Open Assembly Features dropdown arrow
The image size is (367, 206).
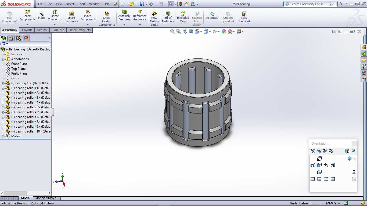tap(124, 25)
